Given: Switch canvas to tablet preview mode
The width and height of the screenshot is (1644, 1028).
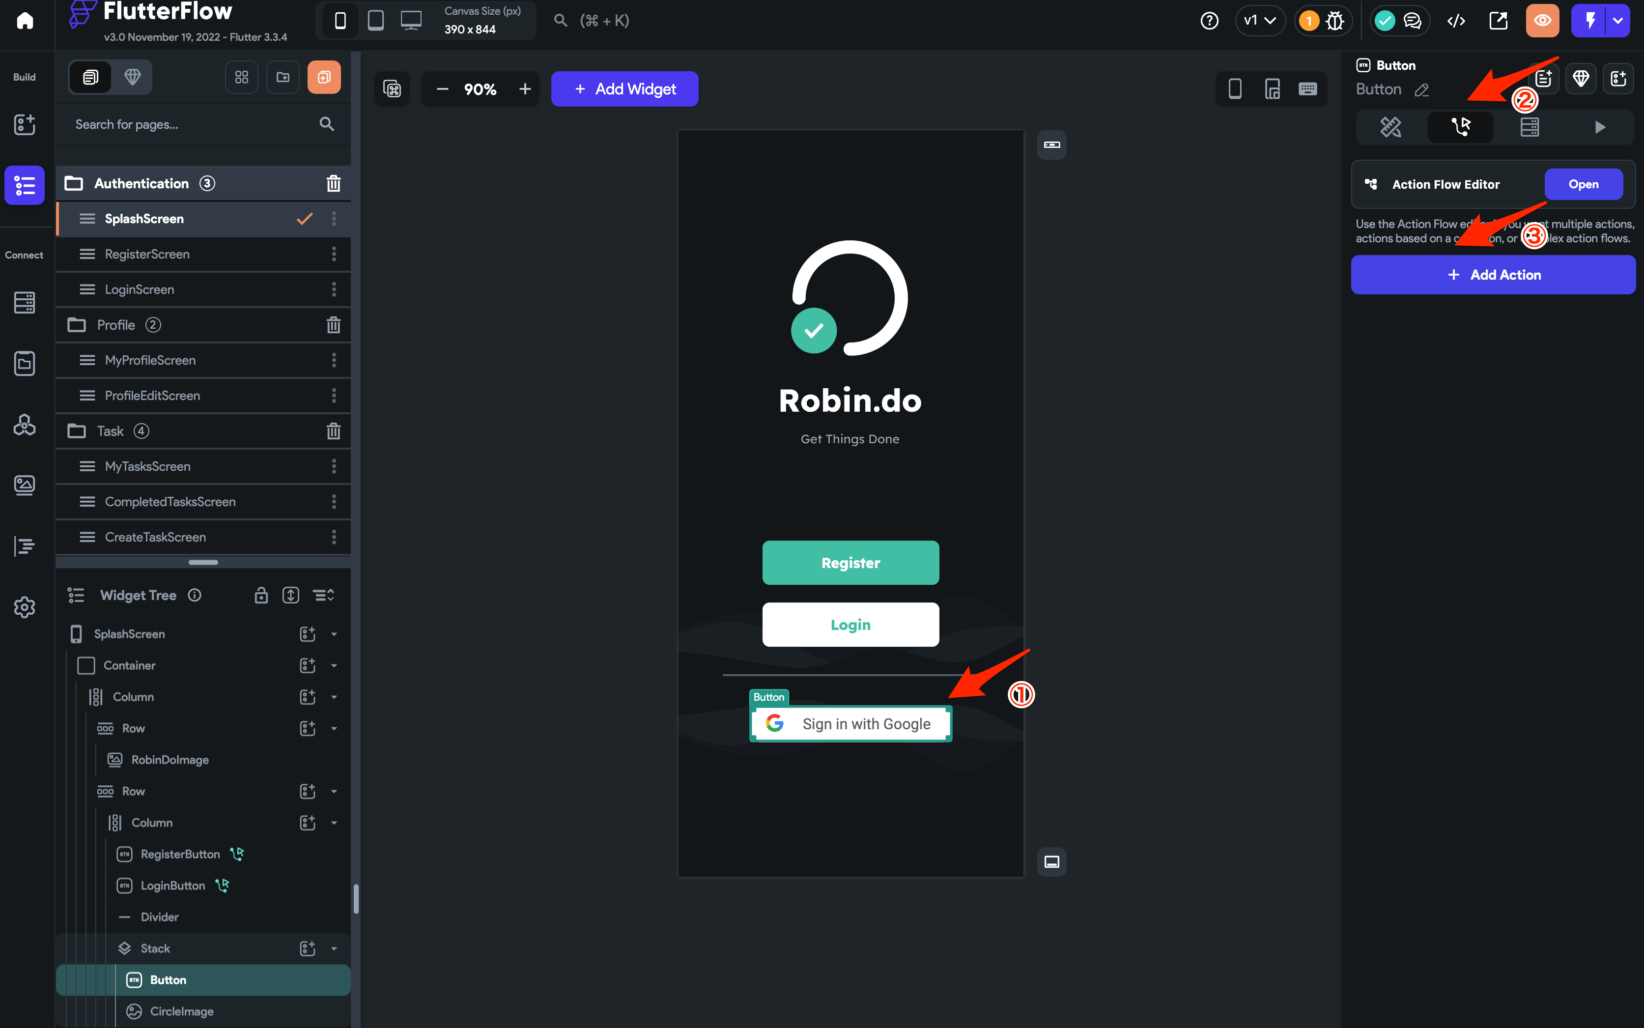Looking at the screenshot, I should click(x=375, y=21).
